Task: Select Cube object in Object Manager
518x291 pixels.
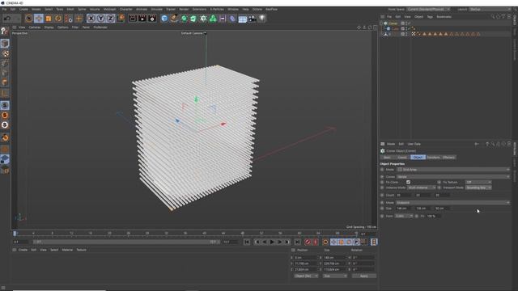Action: coord(395,29)
